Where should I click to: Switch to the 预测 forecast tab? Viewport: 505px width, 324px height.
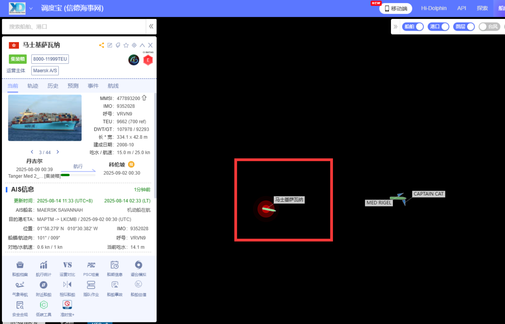click(x=73, y=86)
